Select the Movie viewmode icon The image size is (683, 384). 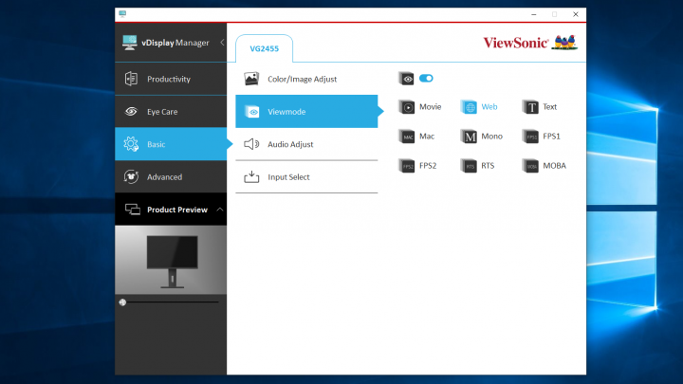click(406, 106)
